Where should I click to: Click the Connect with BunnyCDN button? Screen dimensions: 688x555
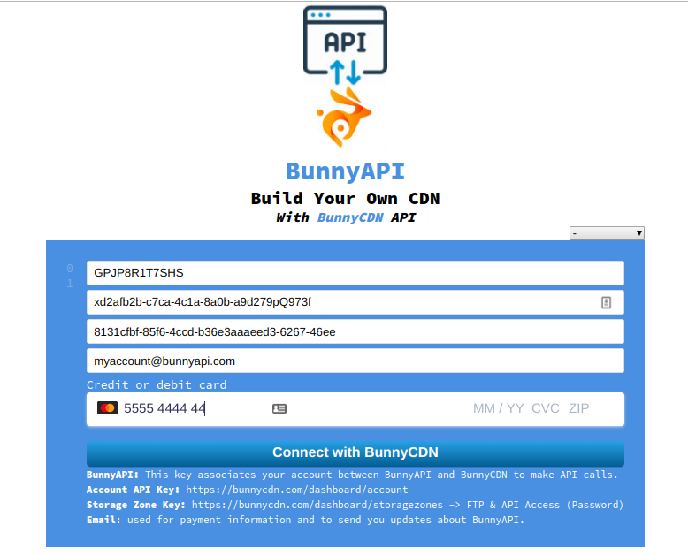355,452
